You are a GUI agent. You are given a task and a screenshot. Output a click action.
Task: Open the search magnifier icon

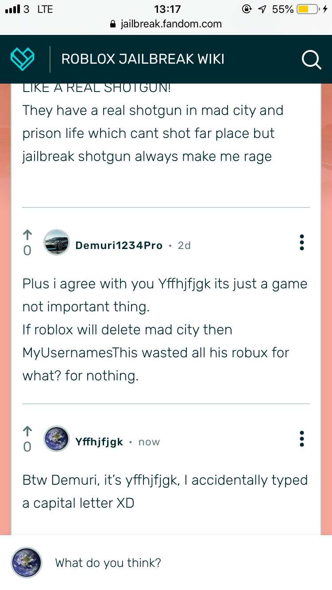[x=311, y=59]
